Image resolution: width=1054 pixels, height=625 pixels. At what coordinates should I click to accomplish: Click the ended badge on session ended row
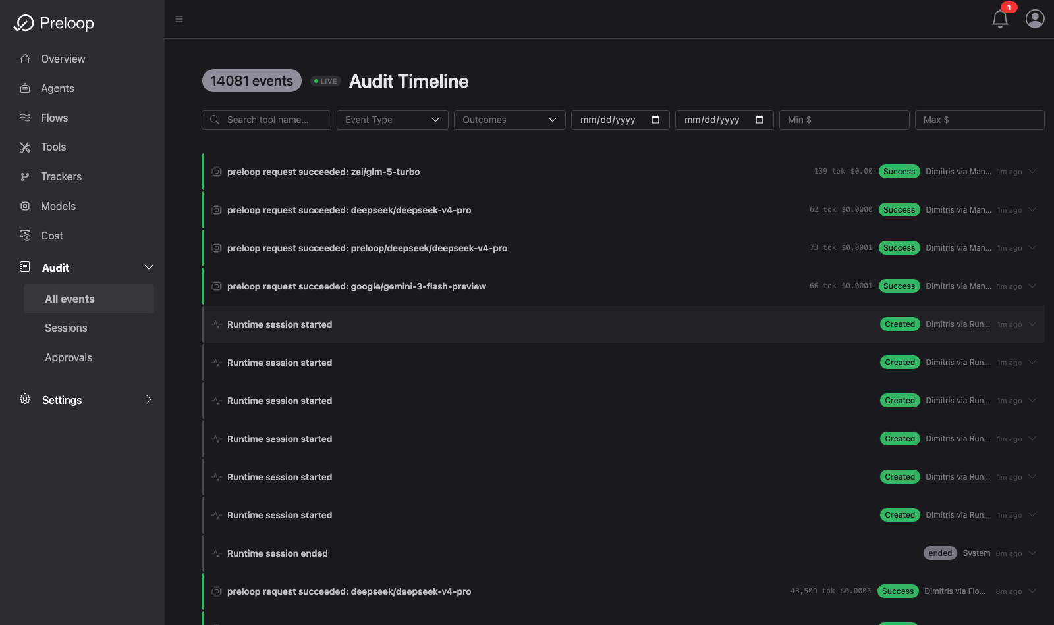point(940,553)
